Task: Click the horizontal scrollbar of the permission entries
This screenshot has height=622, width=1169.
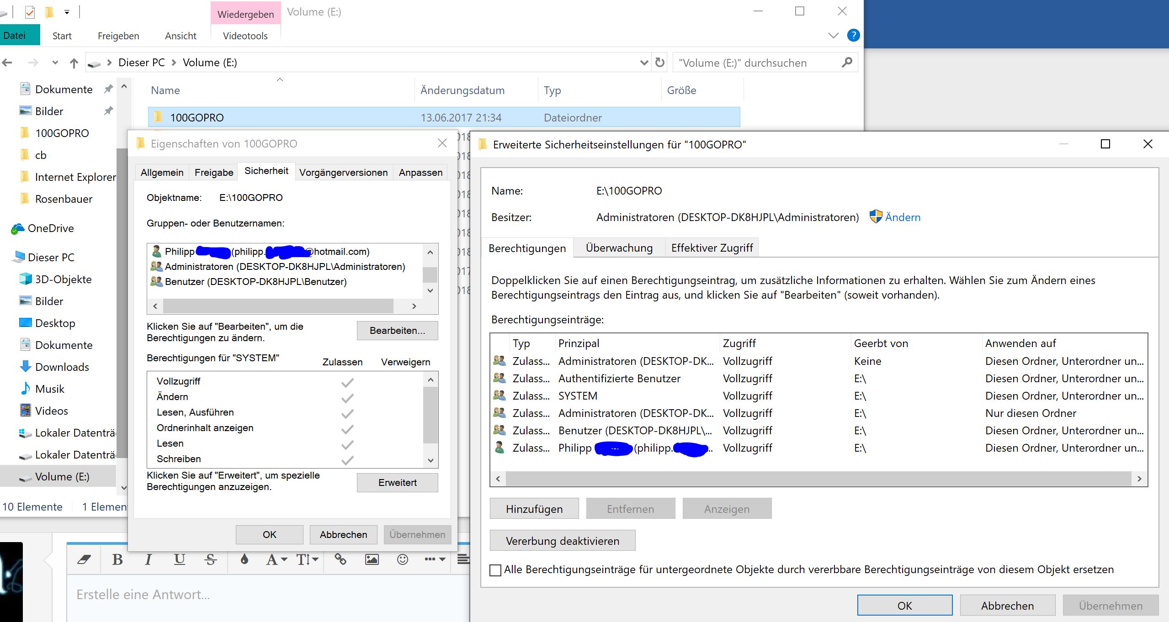Action: point(818,479)
